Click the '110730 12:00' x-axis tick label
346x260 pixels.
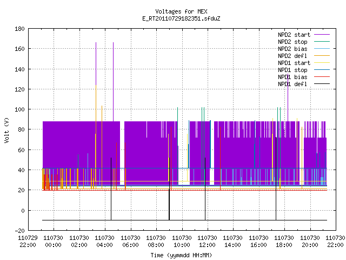(207, 242)
